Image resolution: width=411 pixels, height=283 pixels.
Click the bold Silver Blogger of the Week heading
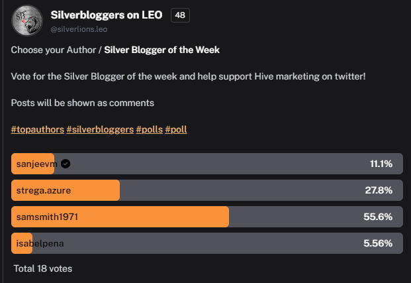pyautogui.click(x=161, y=50)
